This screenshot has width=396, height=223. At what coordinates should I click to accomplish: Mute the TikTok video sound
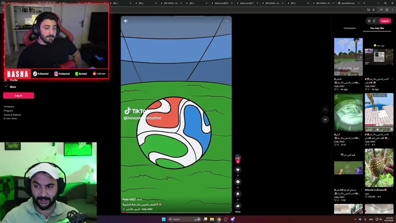[x=126, y=21]
